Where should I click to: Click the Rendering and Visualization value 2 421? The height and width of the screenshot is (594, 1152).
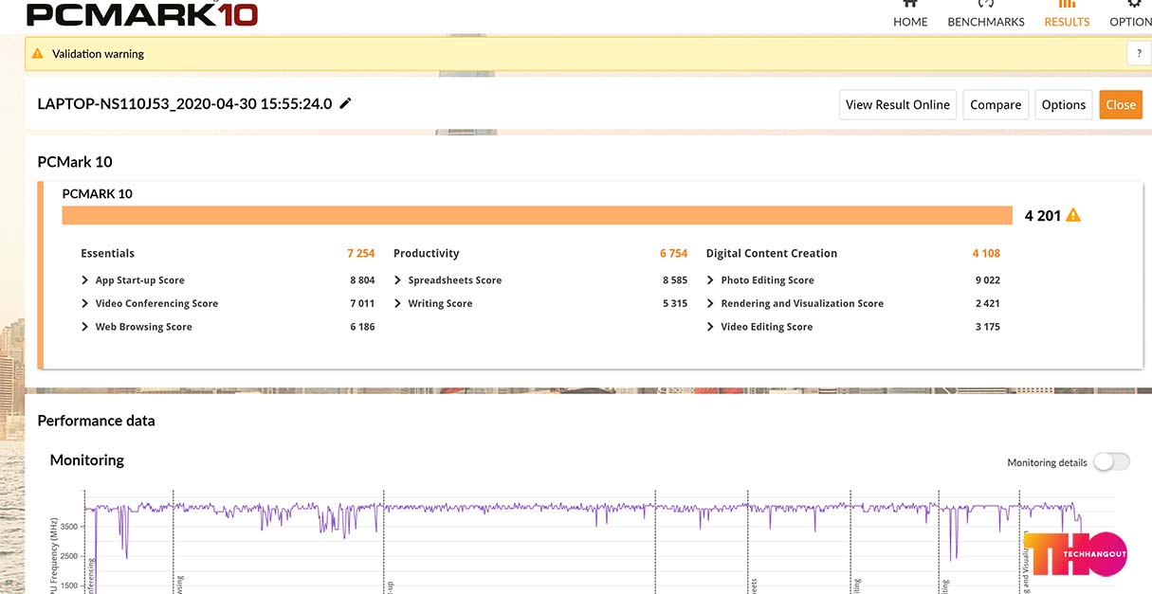tap(987, 304)
